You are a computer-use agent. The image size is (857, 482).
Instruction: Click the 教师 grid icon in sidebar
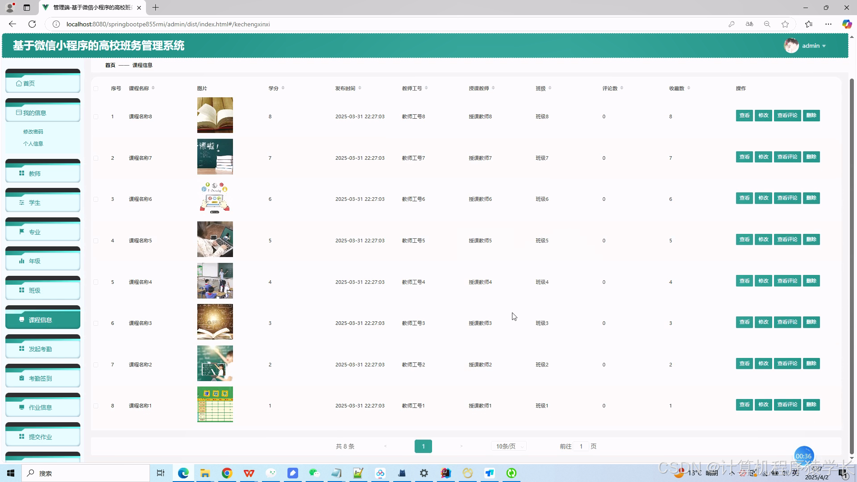(x=21, y=173)
